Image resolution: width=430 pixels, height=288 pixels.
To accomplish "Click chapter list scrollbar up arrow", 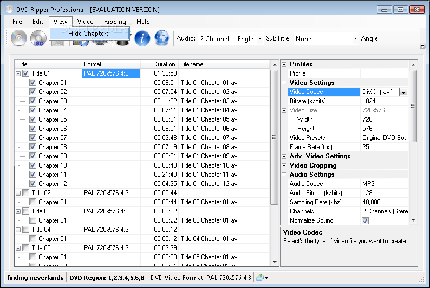I will (275, 65).
